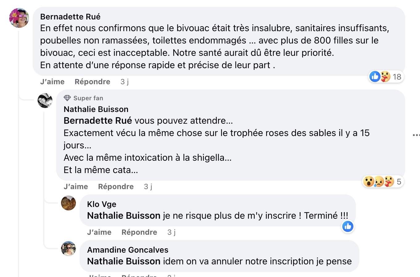Click Répondre under Nathalie Buisson's comment
The height and width of the screenshot is (277, 420).
(116, 187)
